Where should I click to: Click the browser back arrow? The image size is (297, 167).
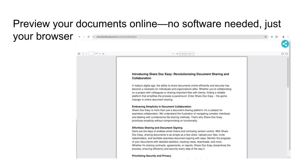coord(80,37)
